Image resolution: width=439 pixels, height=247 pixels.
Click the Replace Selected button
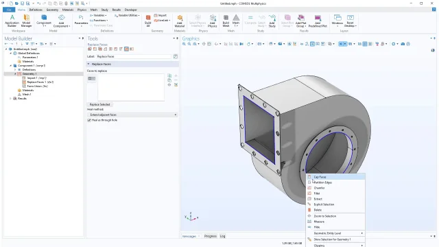click(99, 104)
